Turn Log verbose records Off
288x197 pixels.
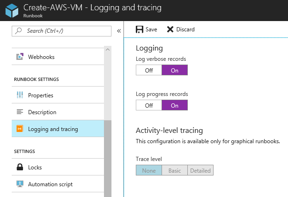(149, 70)
